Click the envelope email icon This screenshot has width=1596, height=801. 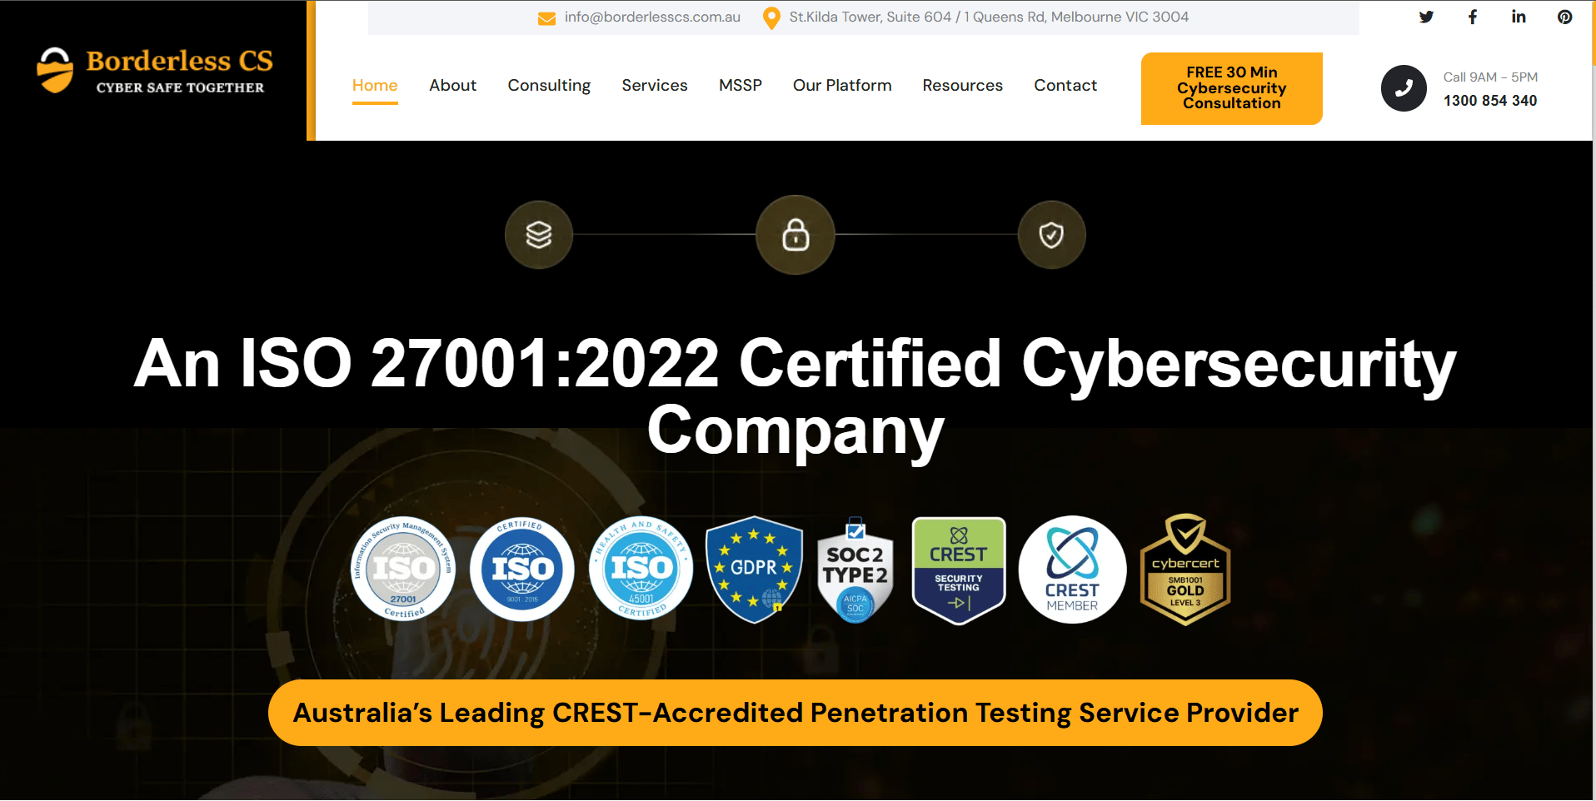coord(546,18)
